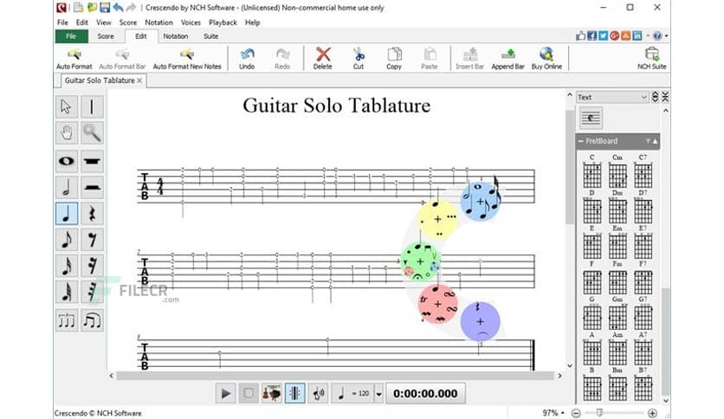
Task: Toggle the metronome button
Action: [295, 393]
